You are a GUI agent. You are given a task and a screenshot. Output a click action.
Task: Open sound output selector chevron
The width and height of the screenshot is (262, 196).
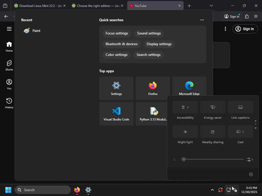pos(250,160)
